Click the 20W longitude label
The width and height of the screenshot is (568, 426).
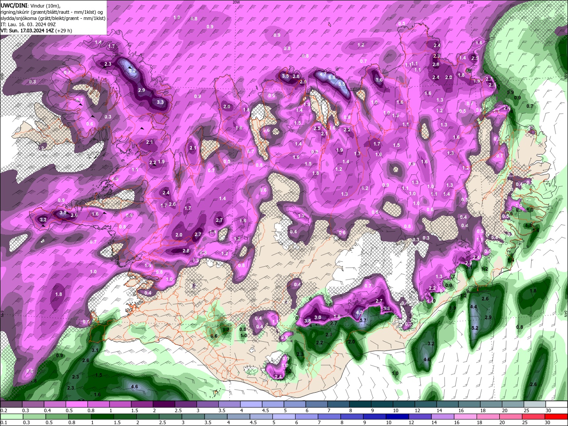click(x=236, y=2)
